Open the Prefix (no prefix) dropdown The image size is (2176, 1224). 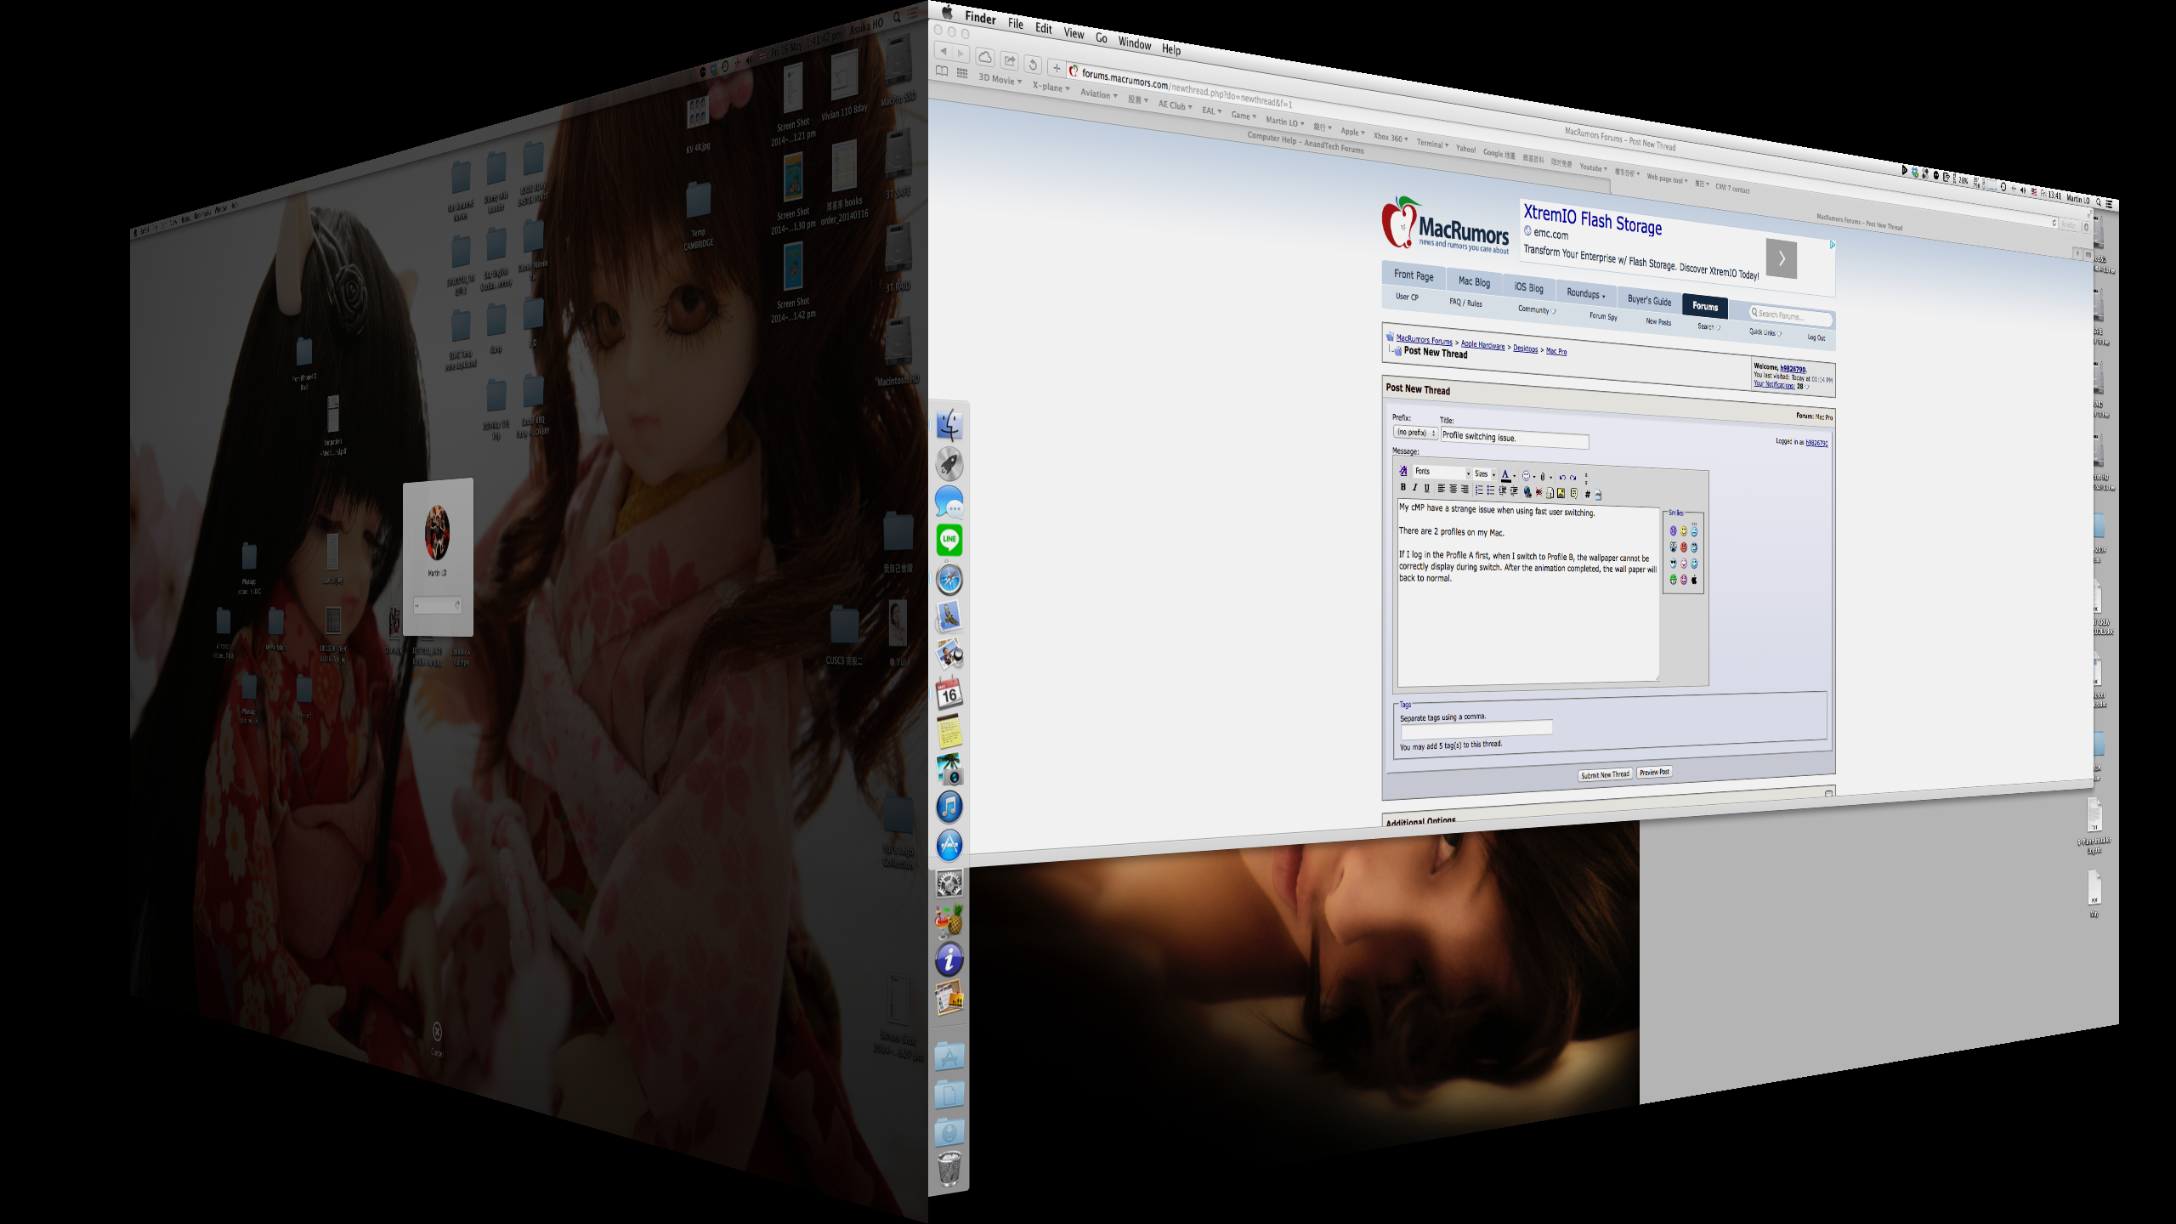point(1414,433)
